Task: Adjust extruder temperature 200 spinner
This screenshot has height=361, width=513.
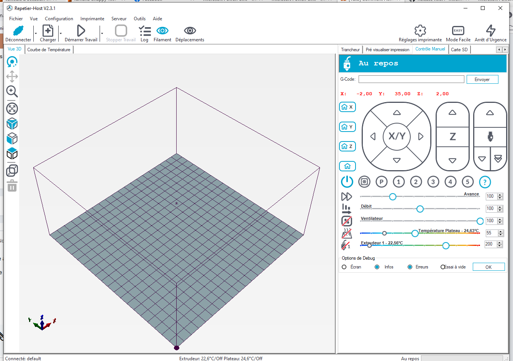Action: pos(500,244)
